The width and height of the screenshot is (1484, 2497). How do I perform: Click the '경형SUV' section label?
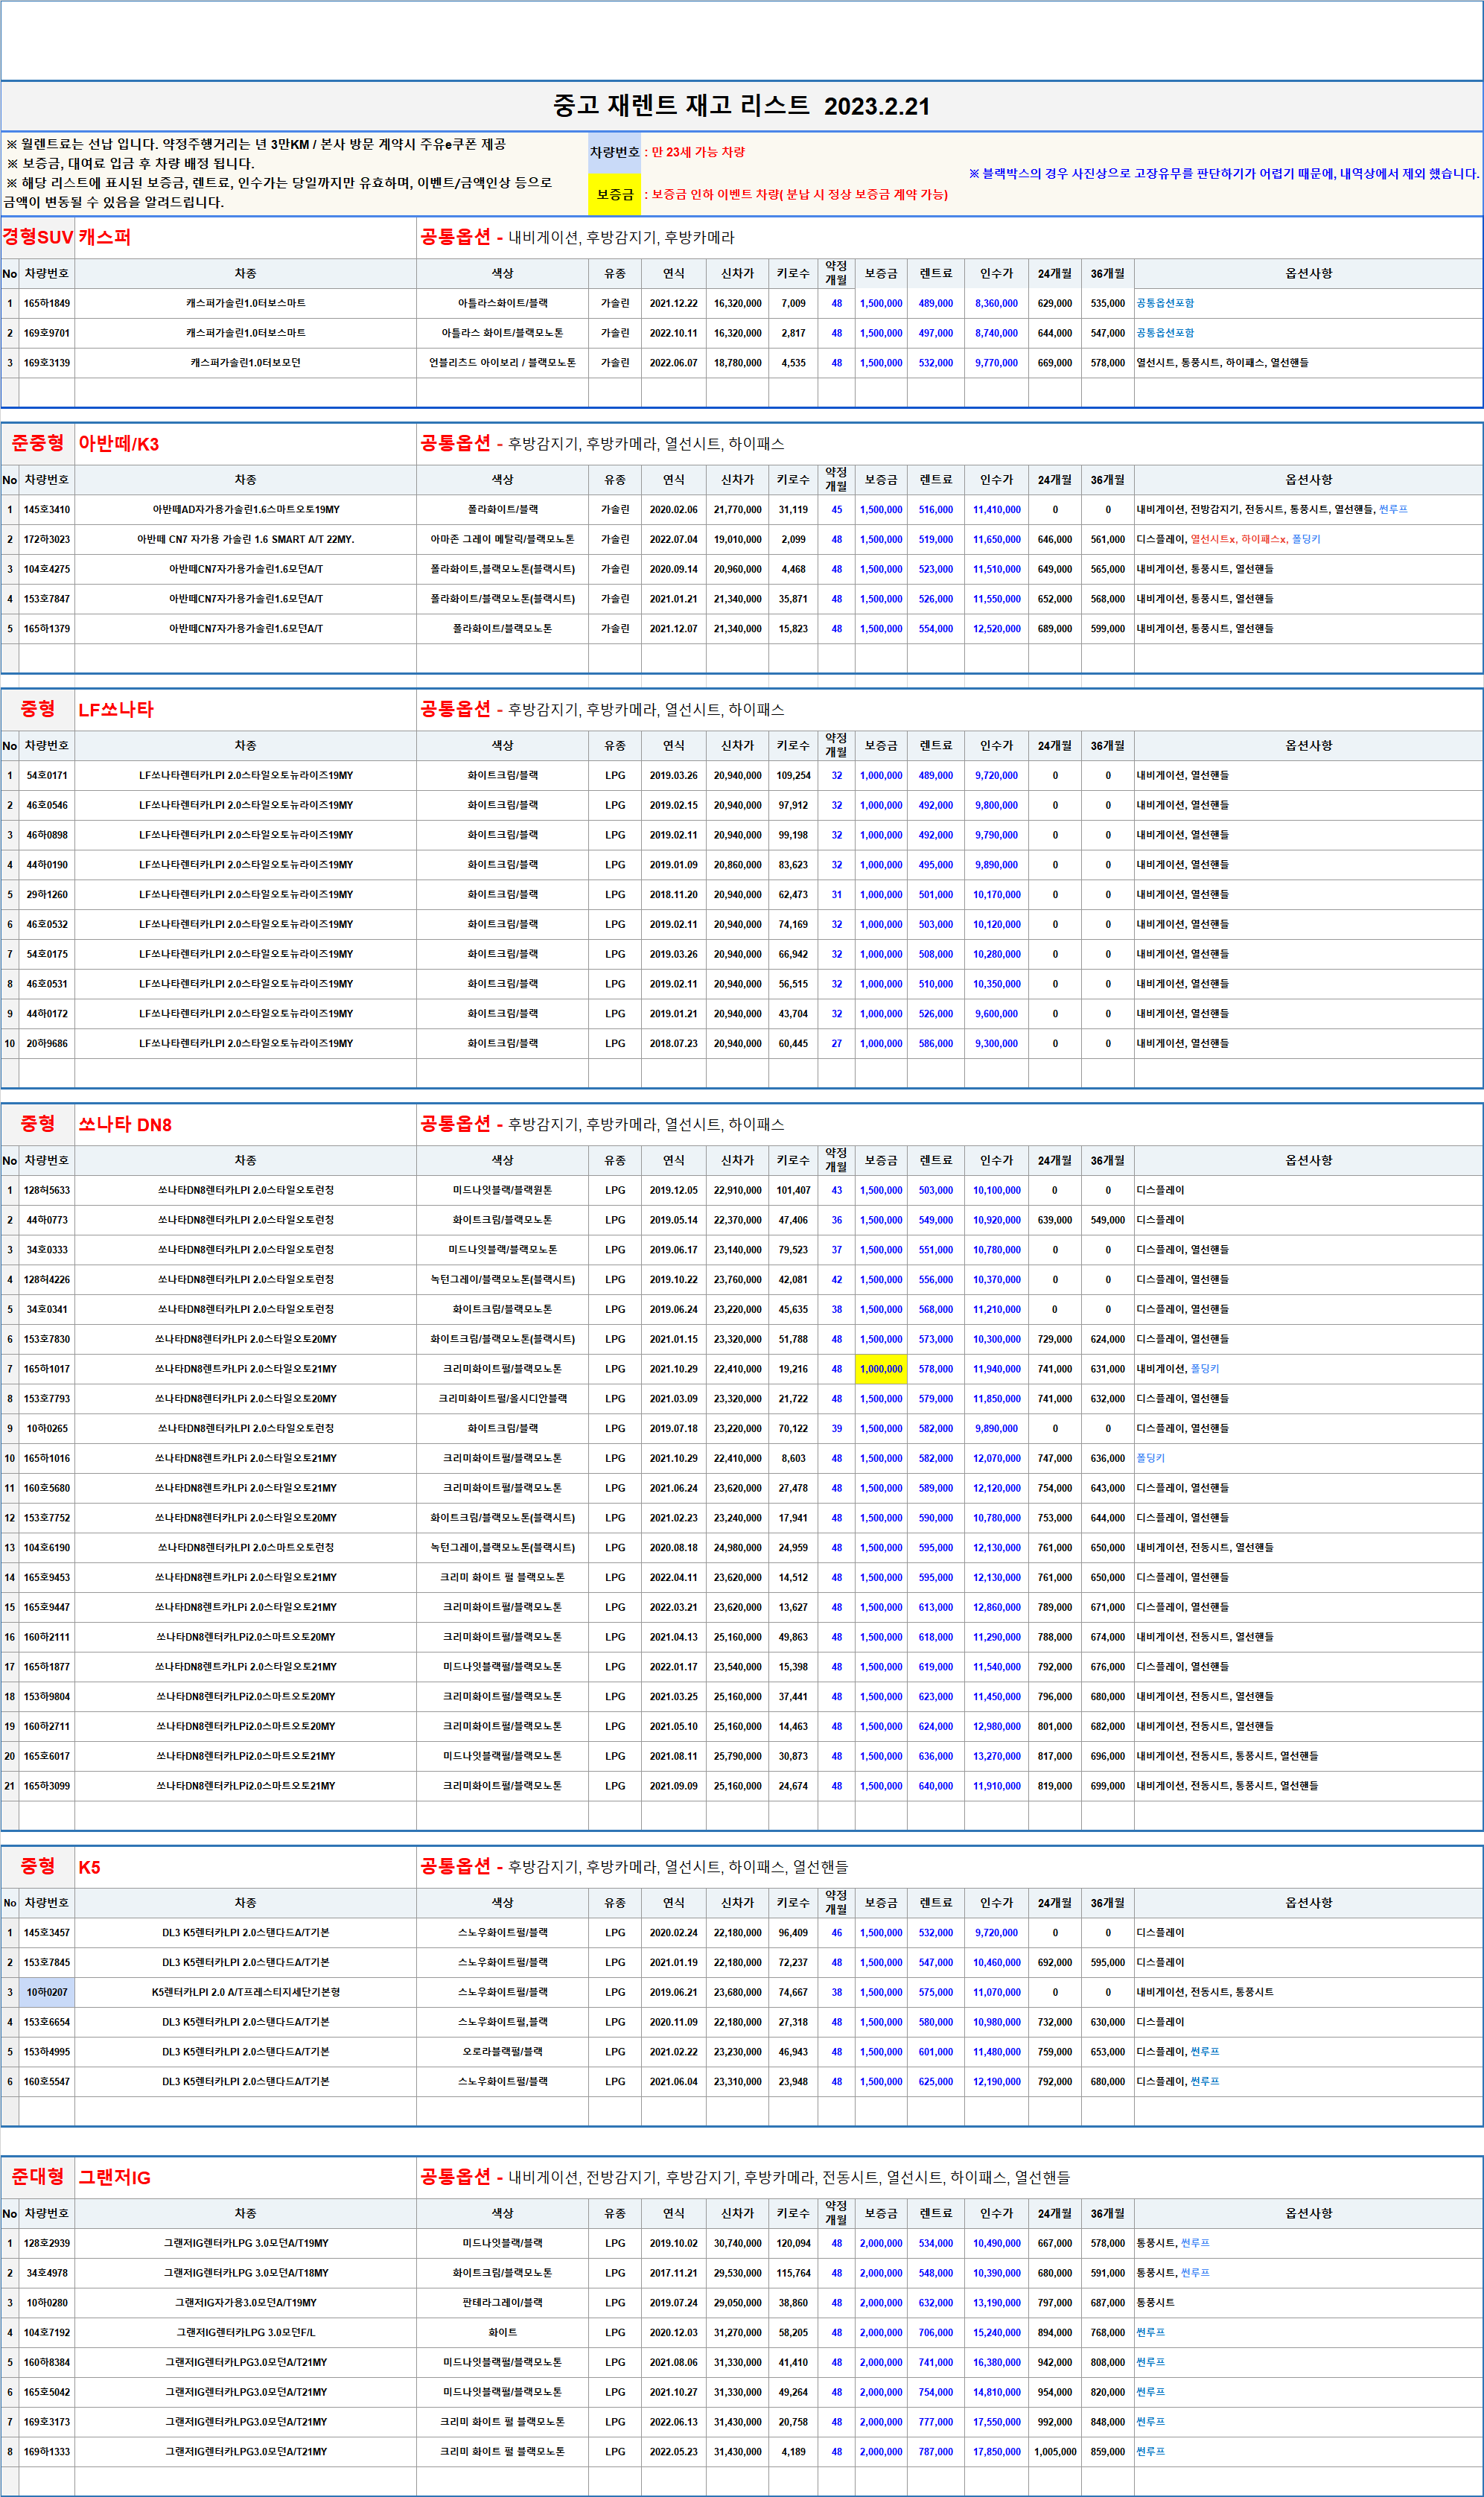[37, 237]
